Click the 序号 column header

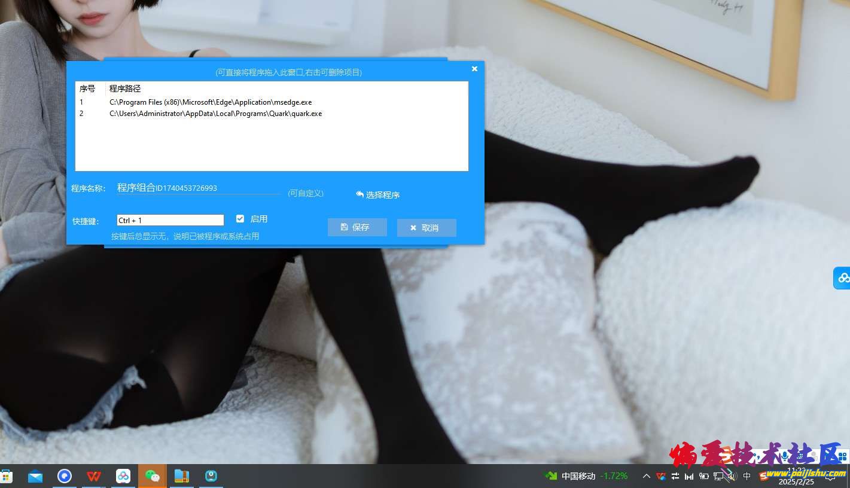[87, 89]
